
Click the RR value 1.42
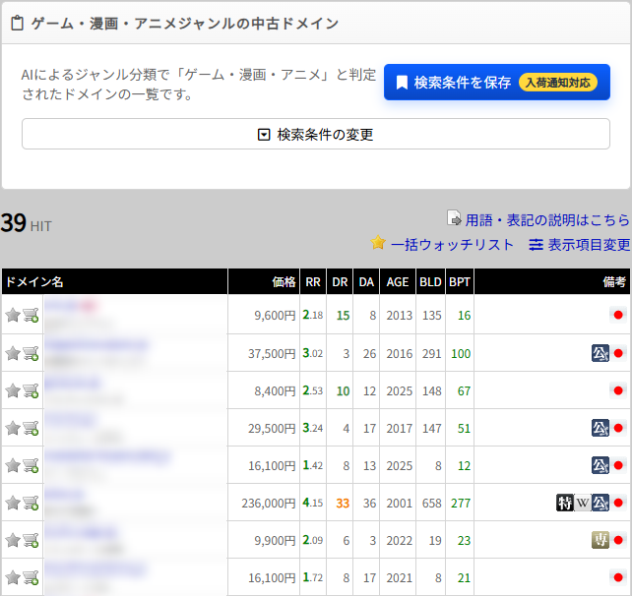(x=313, y=465)
